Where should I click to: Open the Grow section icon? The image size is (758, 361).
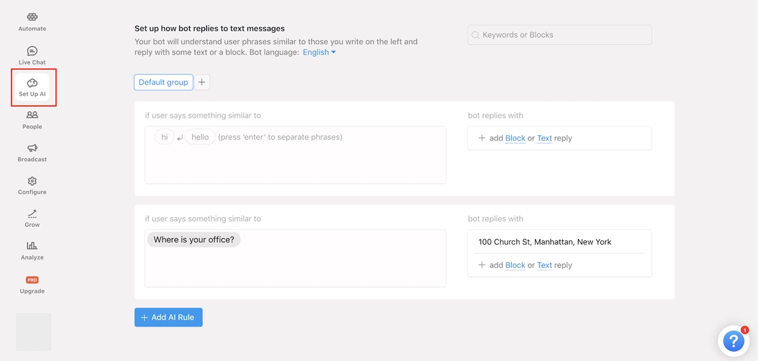click(x=32, y=214)
